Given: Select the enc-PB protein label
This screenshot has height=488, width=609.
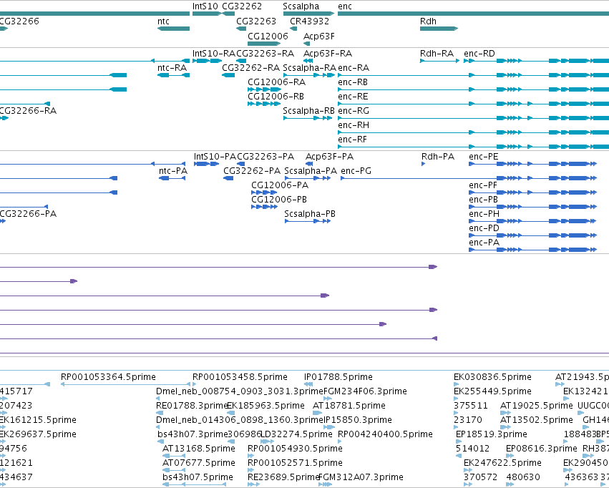Looking at the screenshot, I should coord(484,200).
